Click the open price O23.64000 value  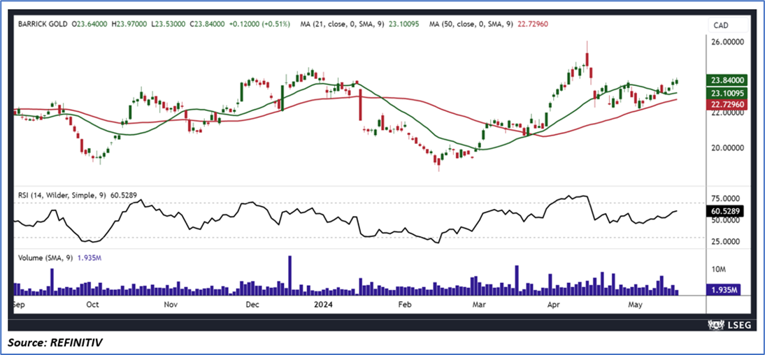point(91,23)
